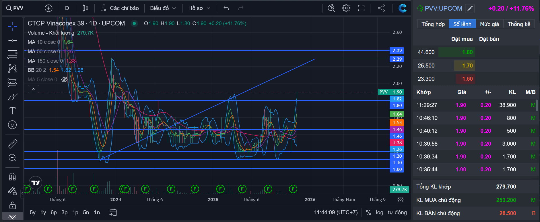Toggle percent scale mode
This screenshot has height=222, width=540.
click(x=368, y=213)
